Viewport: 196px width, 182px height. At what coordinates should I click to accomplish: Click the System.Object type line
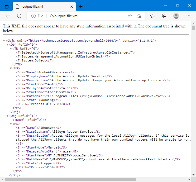coord(35,60)
